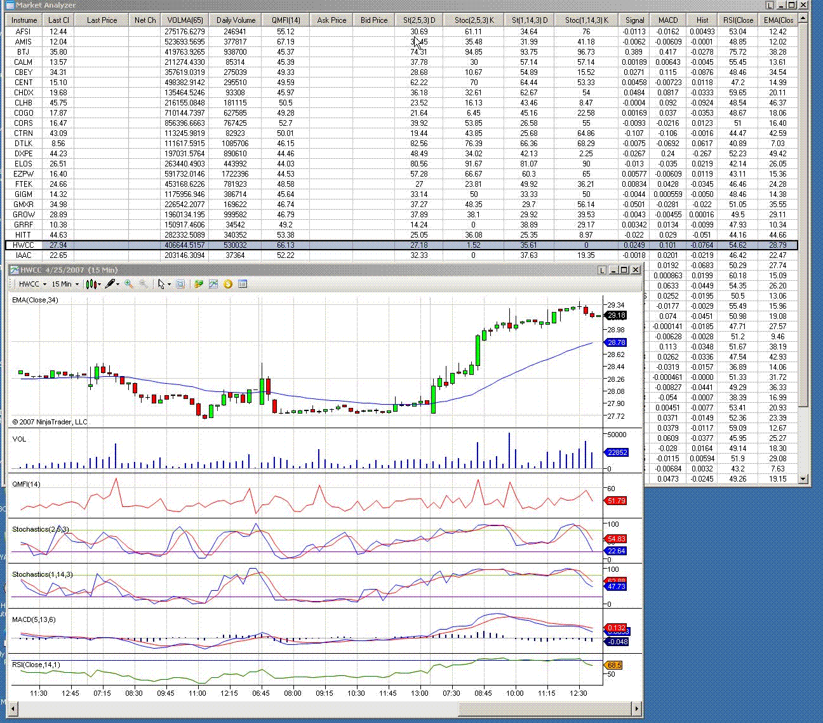Select the AFSI row in Market Analyzer
823x723 pixels.
[23, 31]
